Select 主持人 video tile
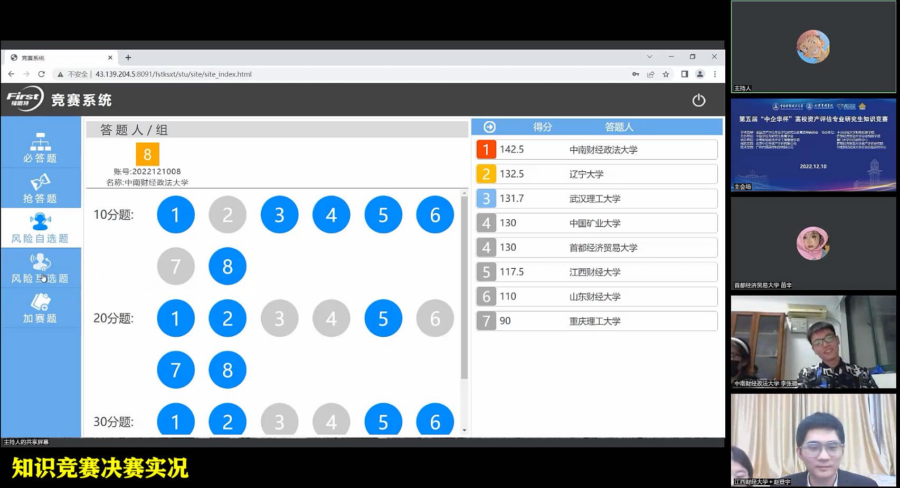The height and width of the screenshot is (488, 900). point(813,47)
